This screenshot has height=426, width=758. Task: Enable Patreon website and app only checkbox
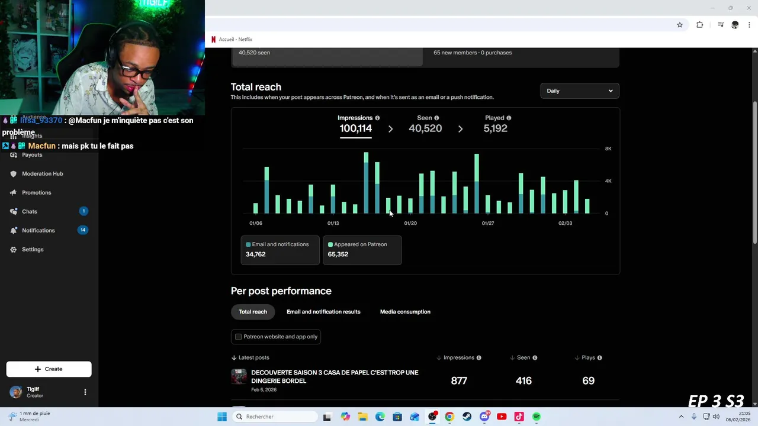pyautogui.click(x=239, y=337)
